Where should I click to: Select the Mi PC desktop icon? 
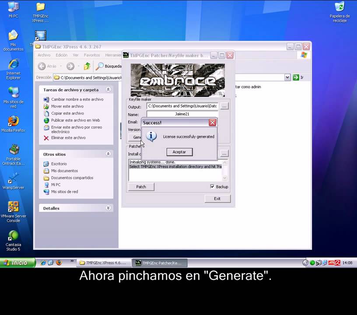13,10
